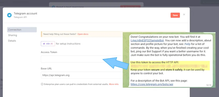The width and height of the screenshot is (219, 97).
Task: Click the n8n AI setup button
Action: [48, 44]
